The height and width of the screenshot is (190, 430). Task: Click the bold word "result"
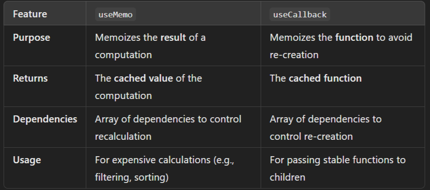point(173,37)
